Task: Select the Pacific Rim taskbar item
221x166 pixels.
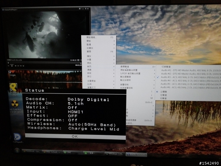Action: coord(136,155)
